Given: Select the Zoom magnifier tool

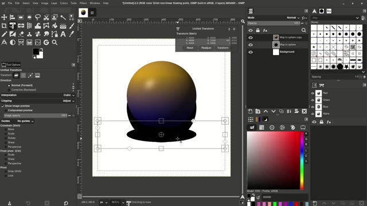Looking at the screenshot, I should (54, 42).
